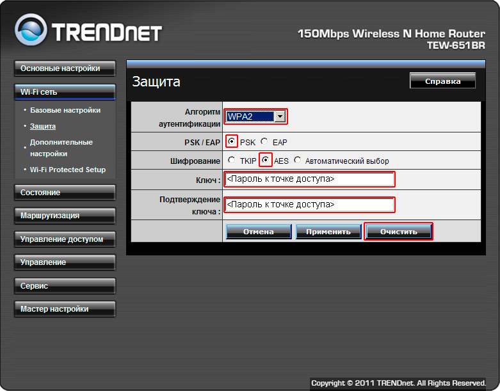Screen dimensions: 500x391
Task: Focus the Подтверждение ключа field
Action: click(x=309, y=205)
